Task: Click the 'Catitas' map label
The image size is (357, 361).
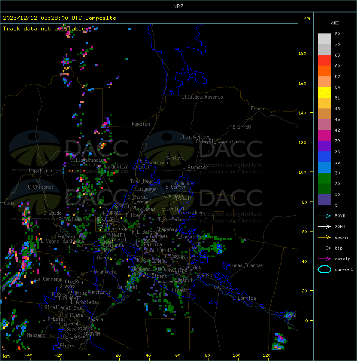Action: (223, 287)
